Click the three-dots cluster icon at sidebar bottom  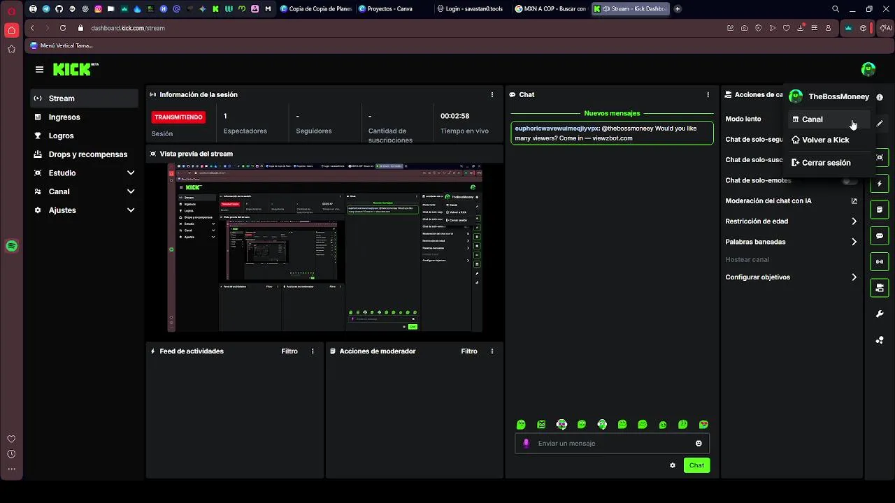coord(880,340)
